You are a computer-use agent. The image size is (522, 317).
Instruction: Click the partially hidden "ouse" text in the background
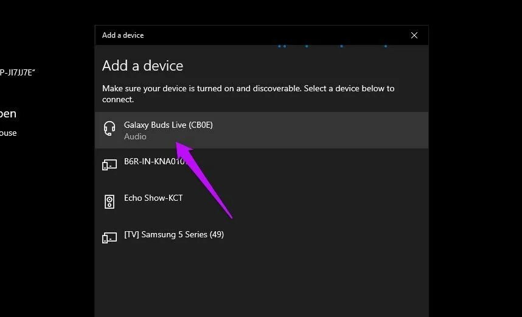tap(9, 133)
